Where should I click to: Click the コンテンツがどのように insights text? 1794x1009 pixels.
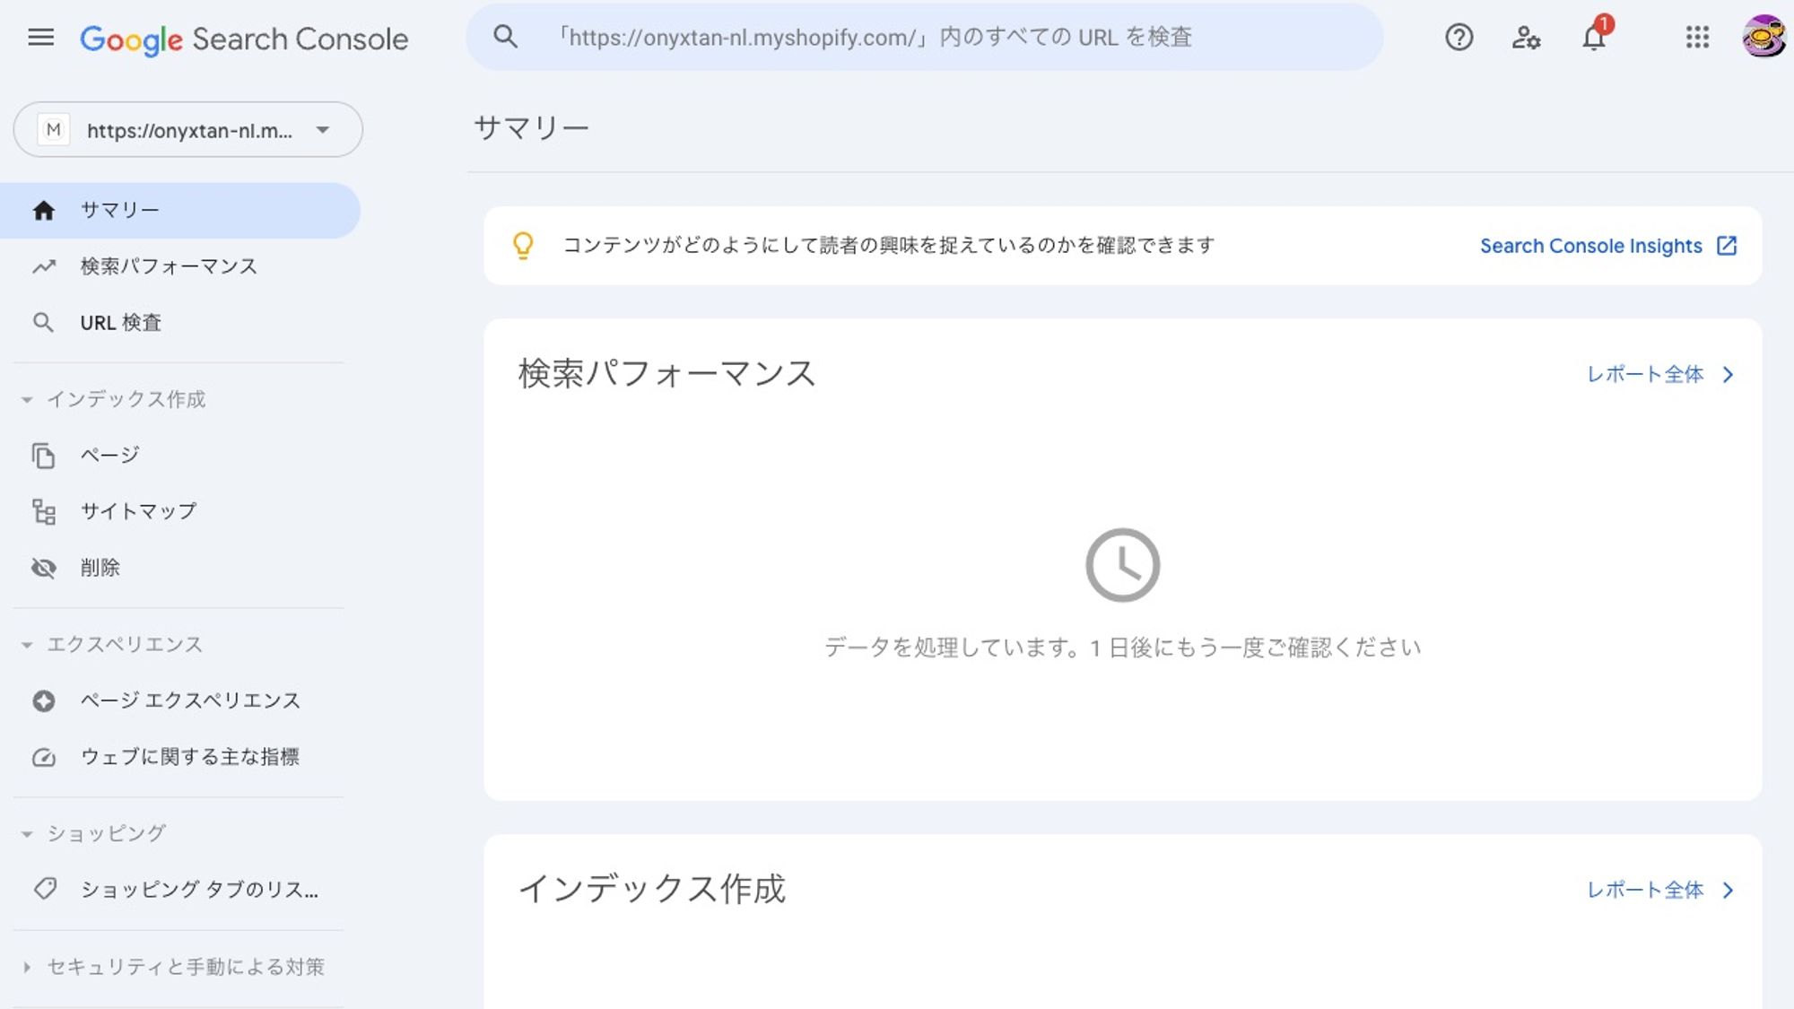tap(889, 246)
